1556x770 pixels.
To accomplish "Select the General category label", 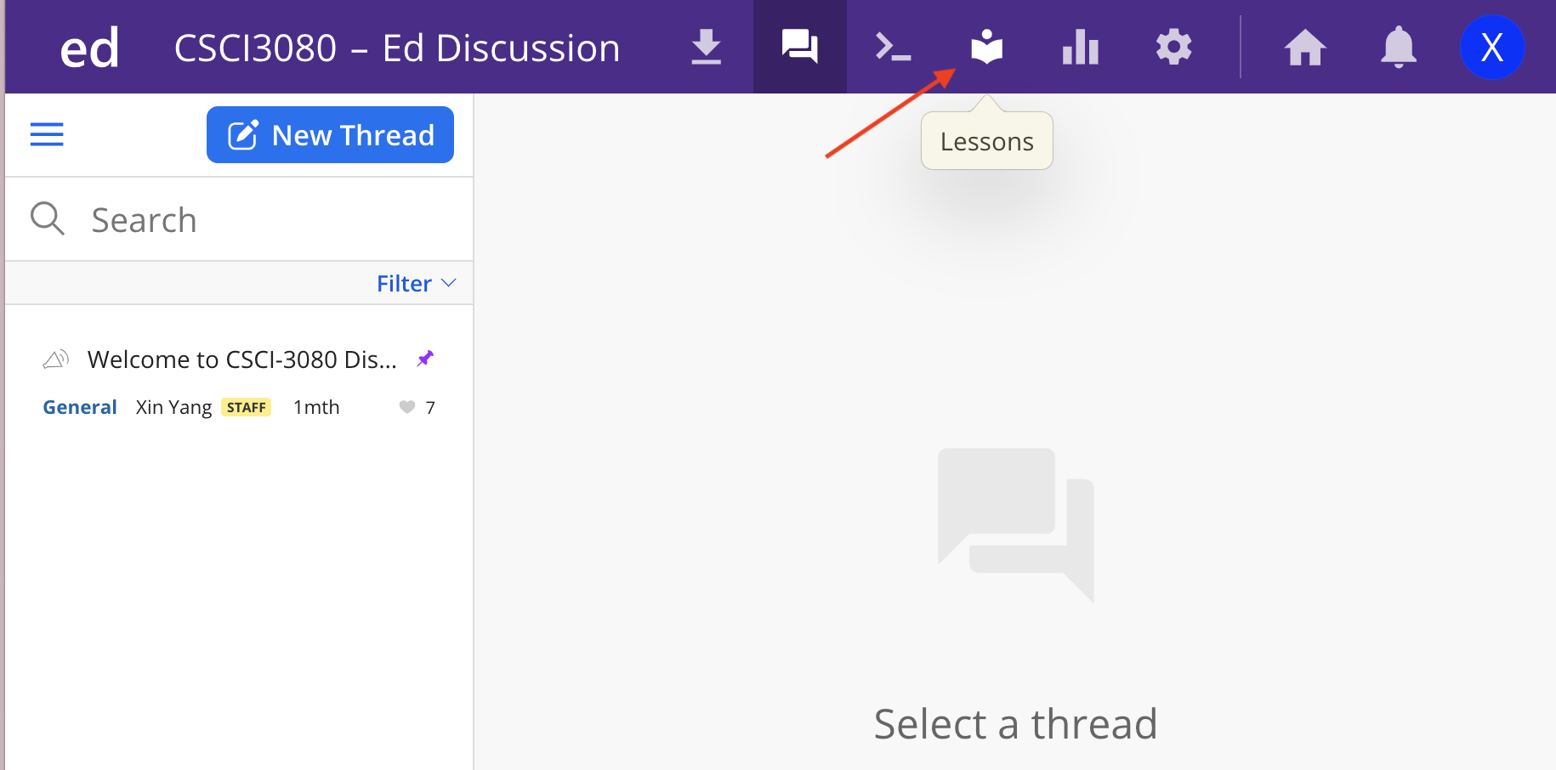I will 80,407.
